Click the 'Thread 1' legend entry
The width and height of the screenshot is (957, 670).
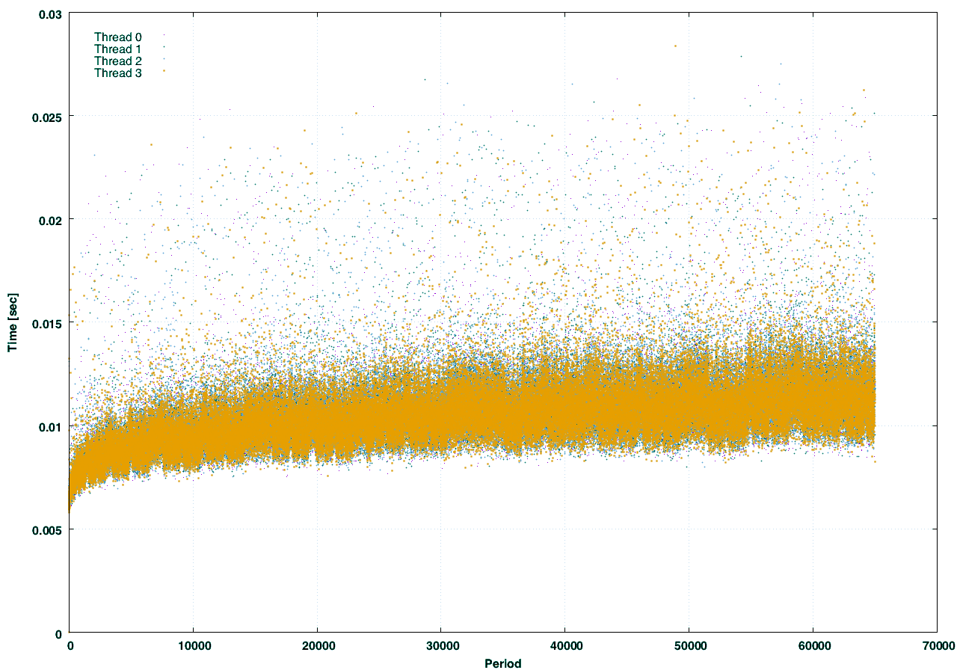point(118,49)
